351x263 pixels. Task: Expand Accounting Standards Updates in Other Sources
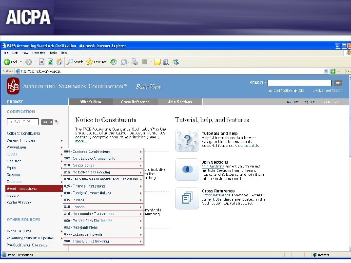click(x=61, y=238)
